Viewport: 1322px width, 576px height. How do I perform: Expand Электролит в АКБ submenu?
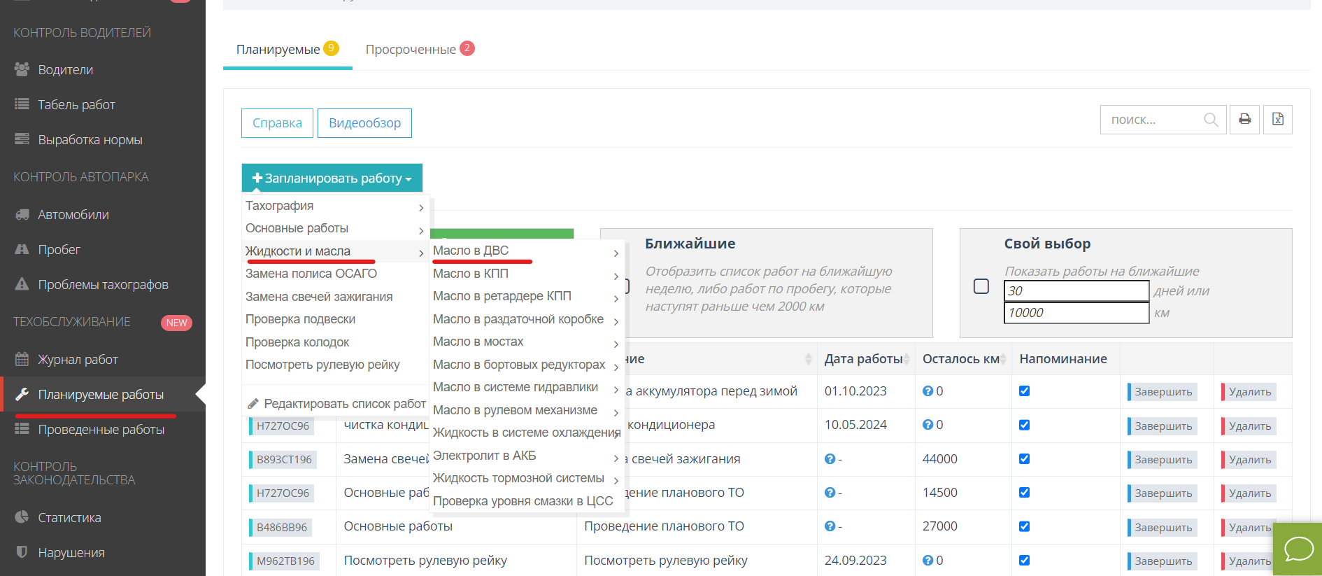(527, 456)
